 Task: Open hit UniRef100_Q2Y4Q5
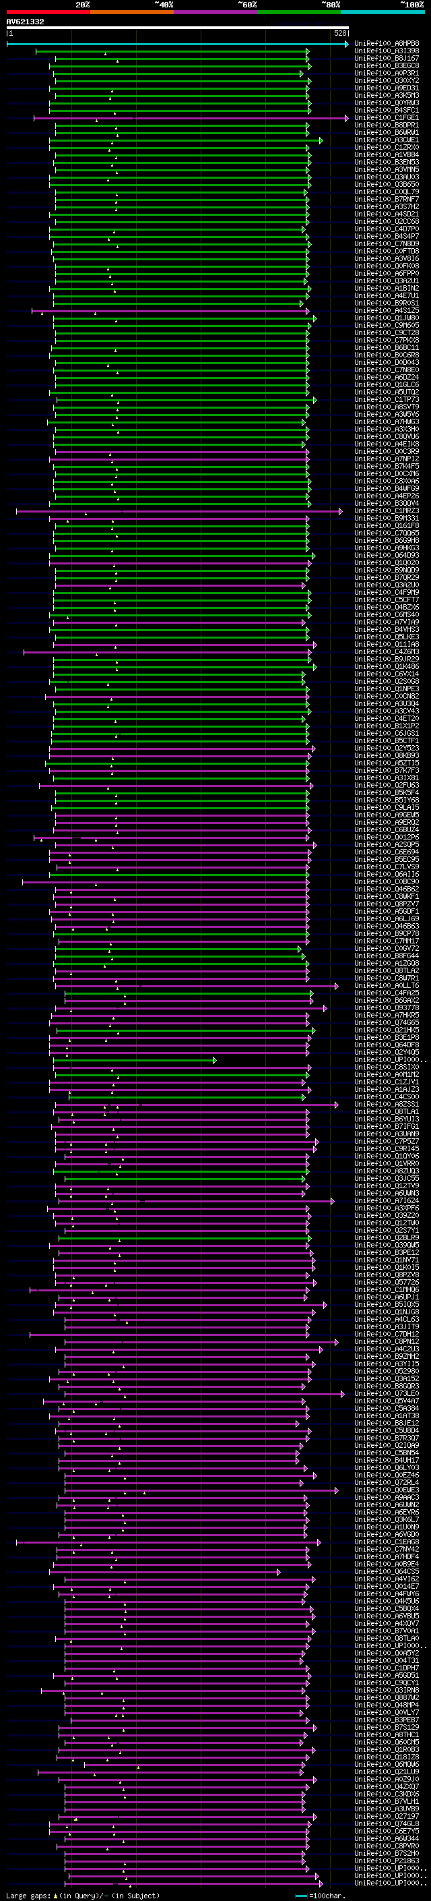pyautogui.click(x=387, y=1053)
